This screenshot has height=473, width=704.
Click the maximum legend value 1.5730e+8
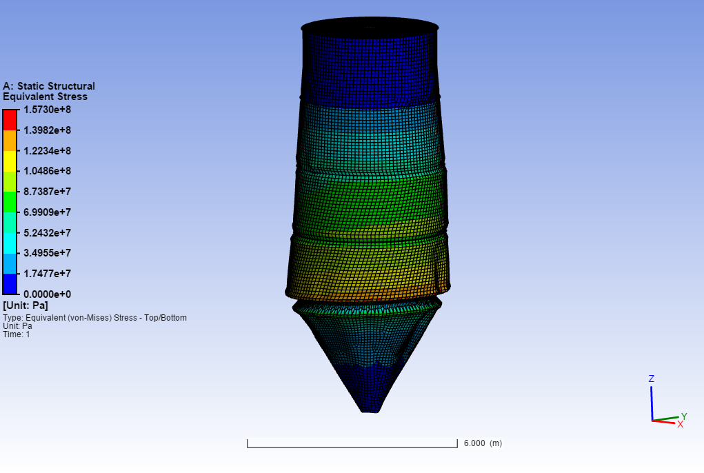coord(48,110)
